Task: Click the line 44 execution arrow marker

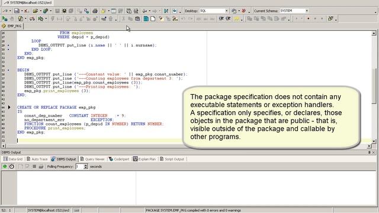Action: [9, 107]
